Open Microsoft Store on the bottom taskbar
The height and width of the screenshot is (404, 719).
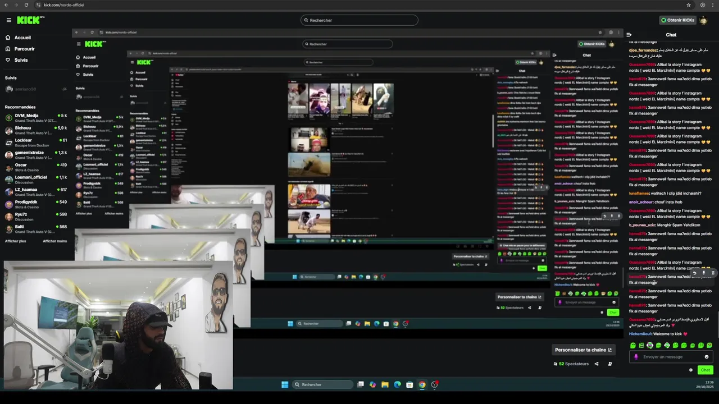pyautogui.click(x=409, y=384)
